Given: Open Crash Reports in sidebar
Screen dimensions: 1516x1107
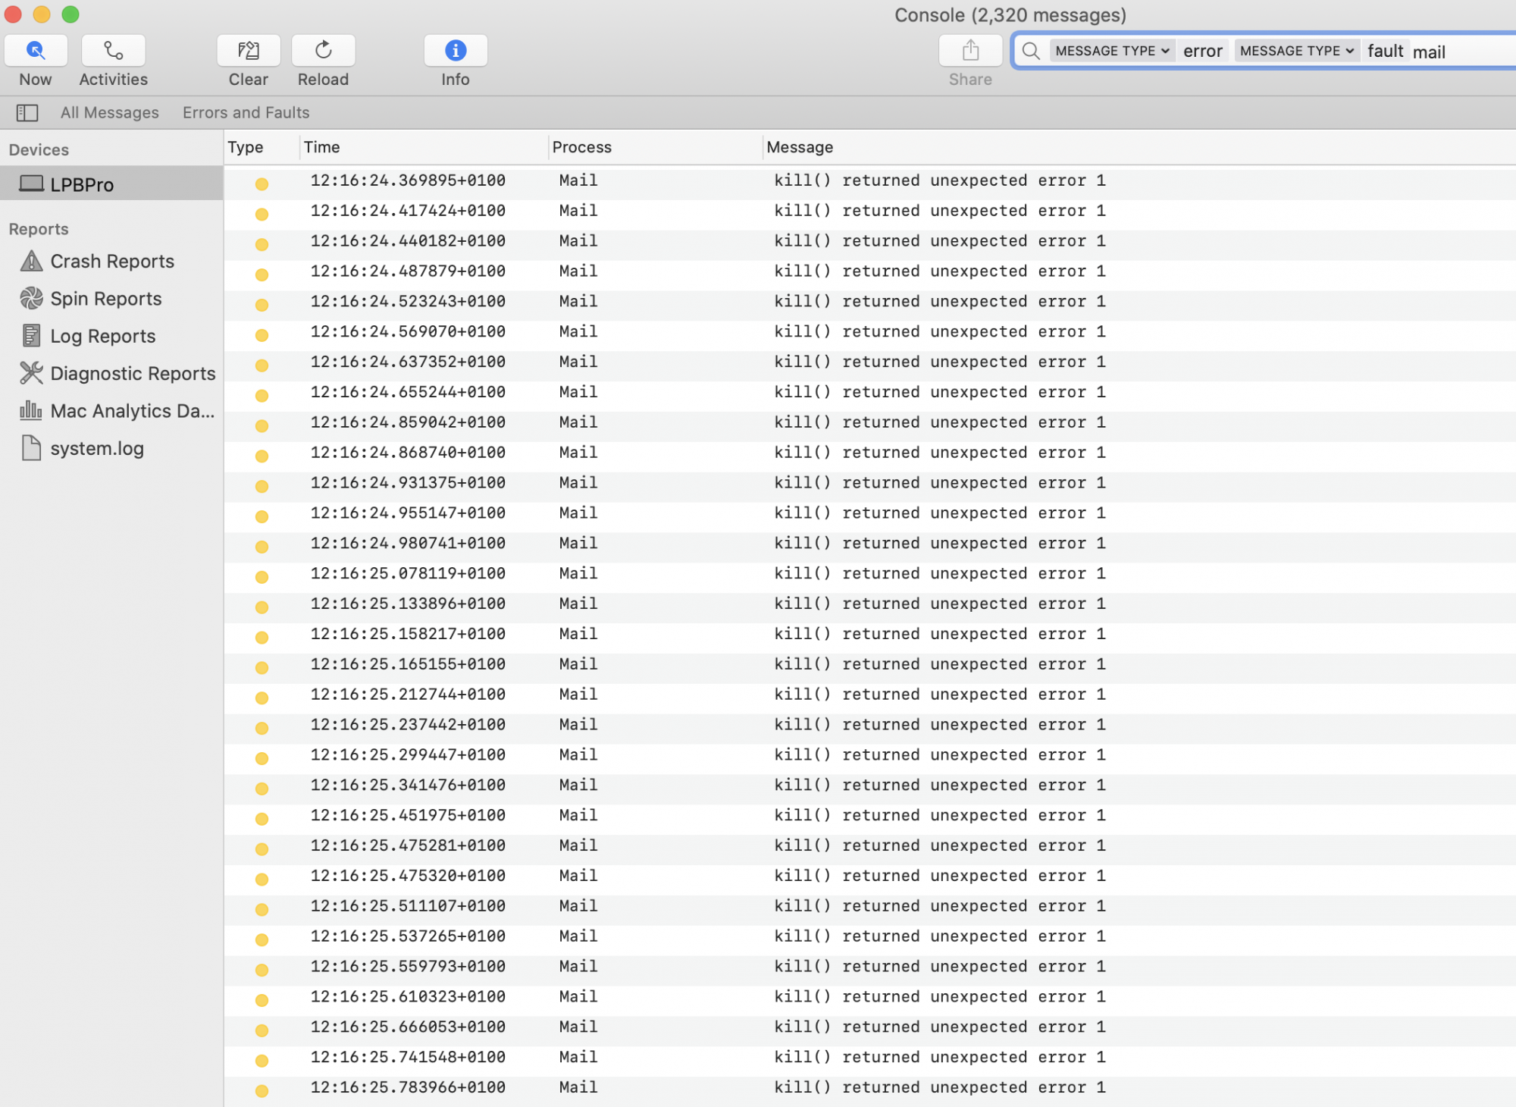Looking at the screenshot, I should point(111,262).
